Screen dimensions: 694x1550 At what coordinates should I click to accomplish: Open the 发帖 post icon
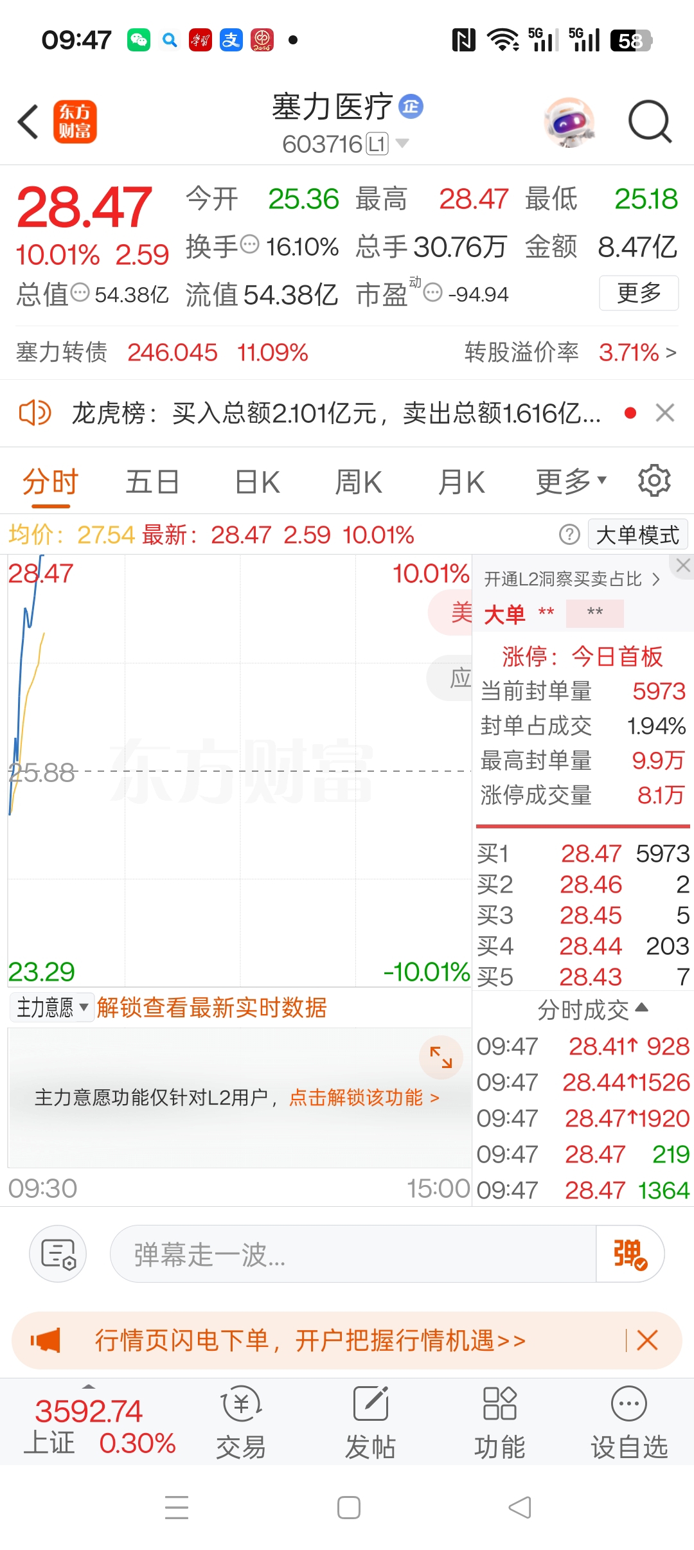[x=371, y=1422]
